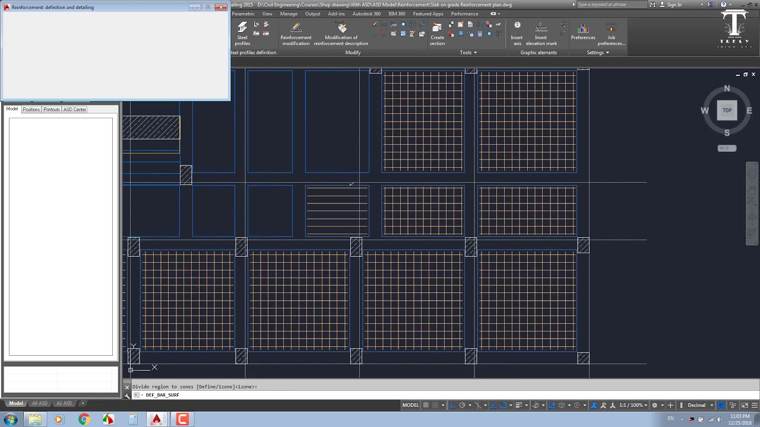The image size is (760, 427).
Task: Expand the Settings panel dropdown
Action: click(598, 52)
